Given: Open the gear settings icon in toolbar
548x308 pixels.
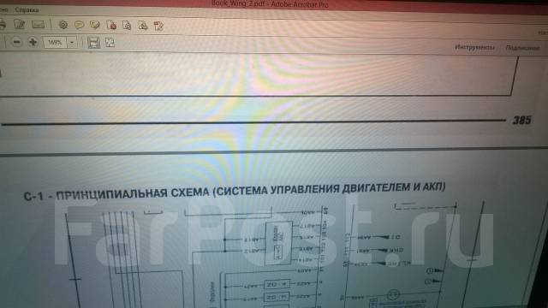Looking at the screenshot, I should tap(63, 25).
